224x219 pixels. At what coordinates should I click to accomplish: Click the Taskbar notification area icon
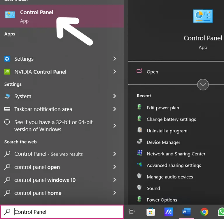click(7, 109)
